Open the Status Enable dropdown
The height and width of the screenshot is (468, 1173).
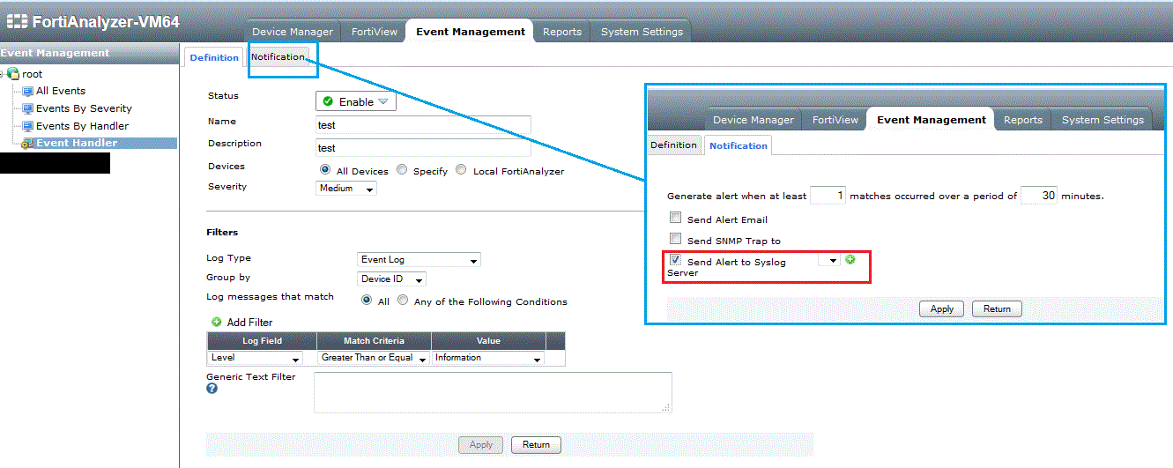[356, 101]
